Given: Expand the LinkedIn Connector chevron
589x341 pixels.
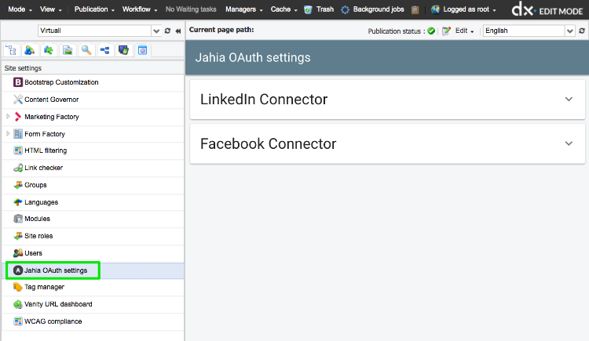Looking at the screenshot, I should click(x=569, y=99).
